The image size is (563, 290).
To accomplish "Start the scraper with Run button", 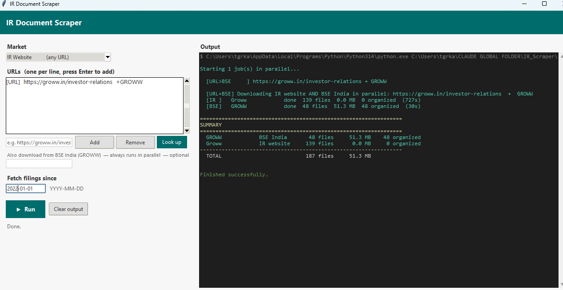I will (25, 209).
